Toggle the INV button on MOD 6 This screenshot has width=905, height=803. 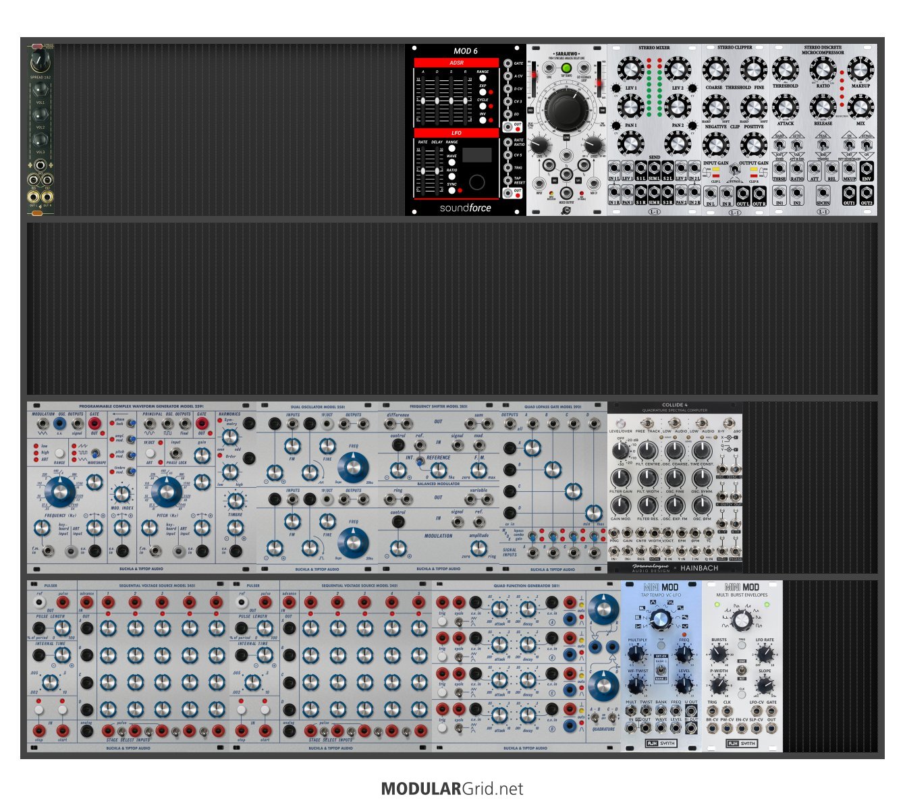click(x=483, y=120)
